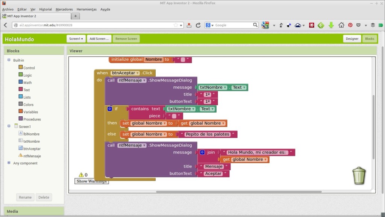Click the yellow warning triangle icon
This screenshot has width=385, height=217.
pyautogui.click(x=81, y=175)
